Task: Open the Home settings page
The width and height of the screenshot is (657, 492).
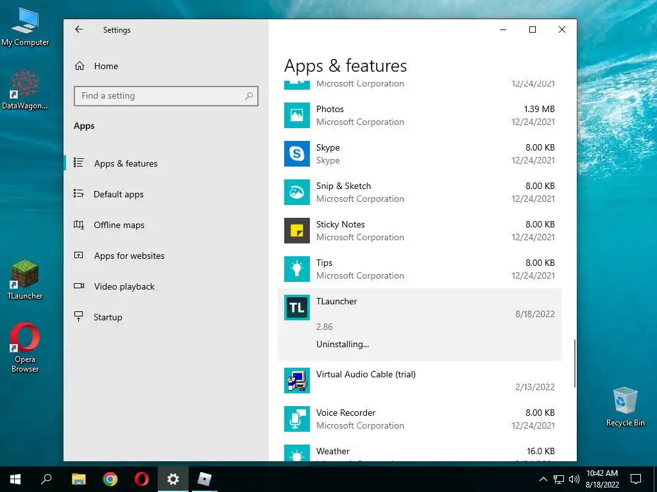Action: 106,66
